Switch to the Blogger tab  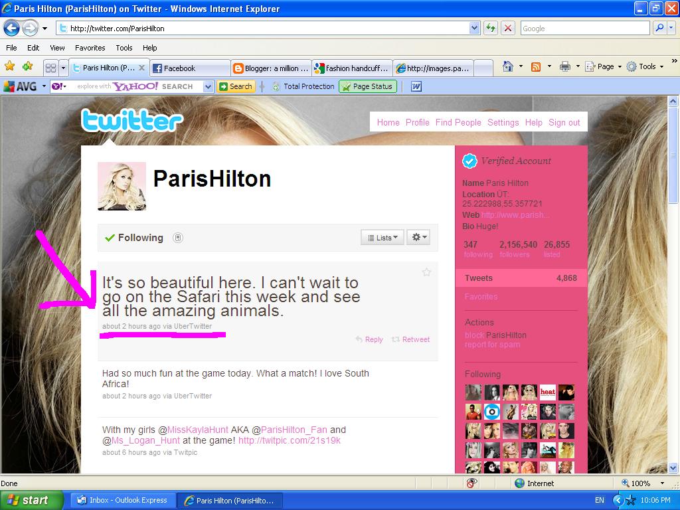[271, 68]
